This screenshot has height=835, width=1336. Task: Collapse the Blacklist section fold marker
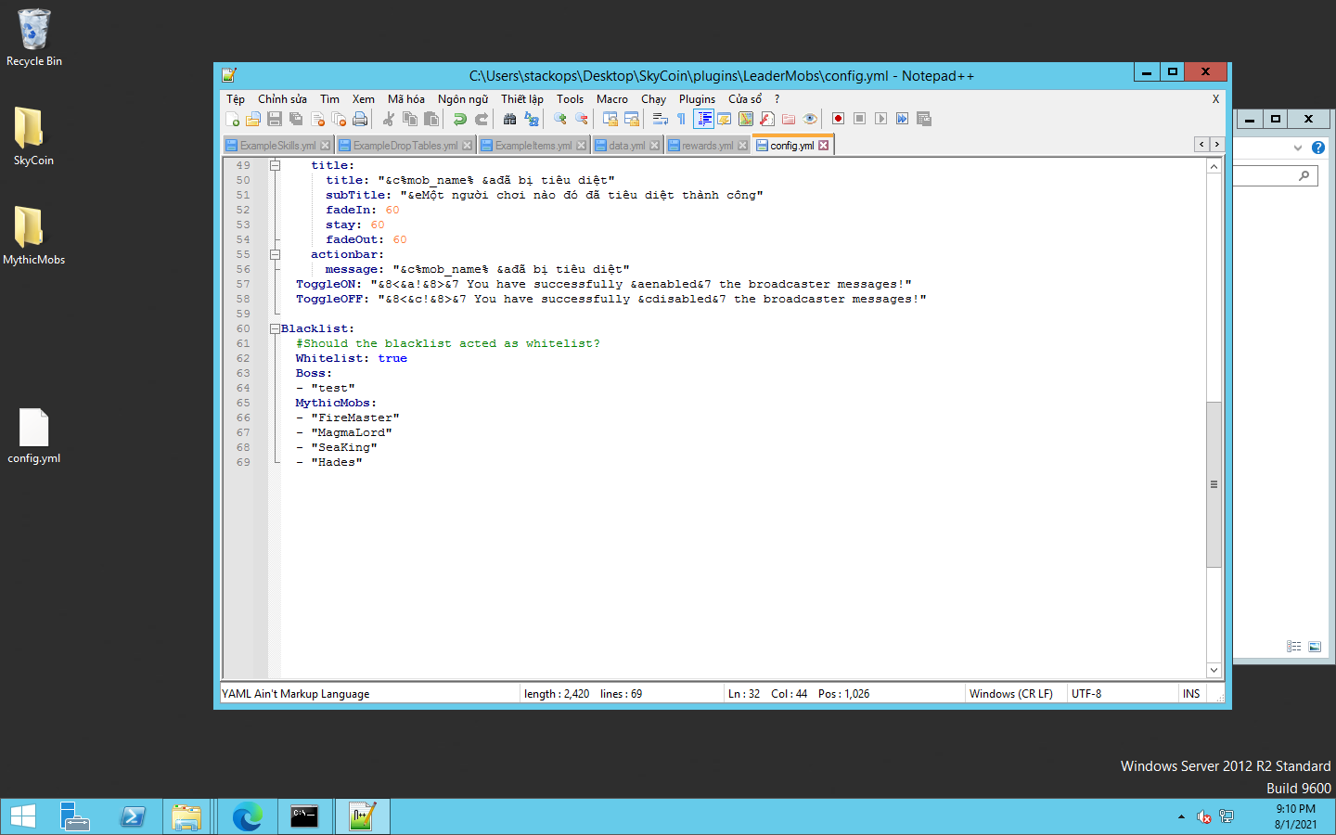(x=275, y=328)
